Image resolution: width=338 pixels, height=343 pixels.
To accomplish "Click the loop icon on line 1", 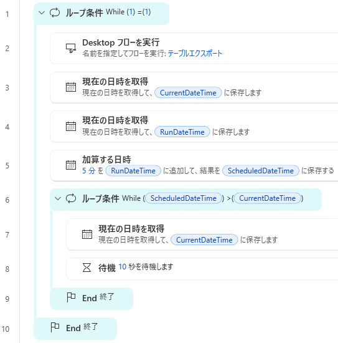I will pyautogui.click(x=55, y=12).
